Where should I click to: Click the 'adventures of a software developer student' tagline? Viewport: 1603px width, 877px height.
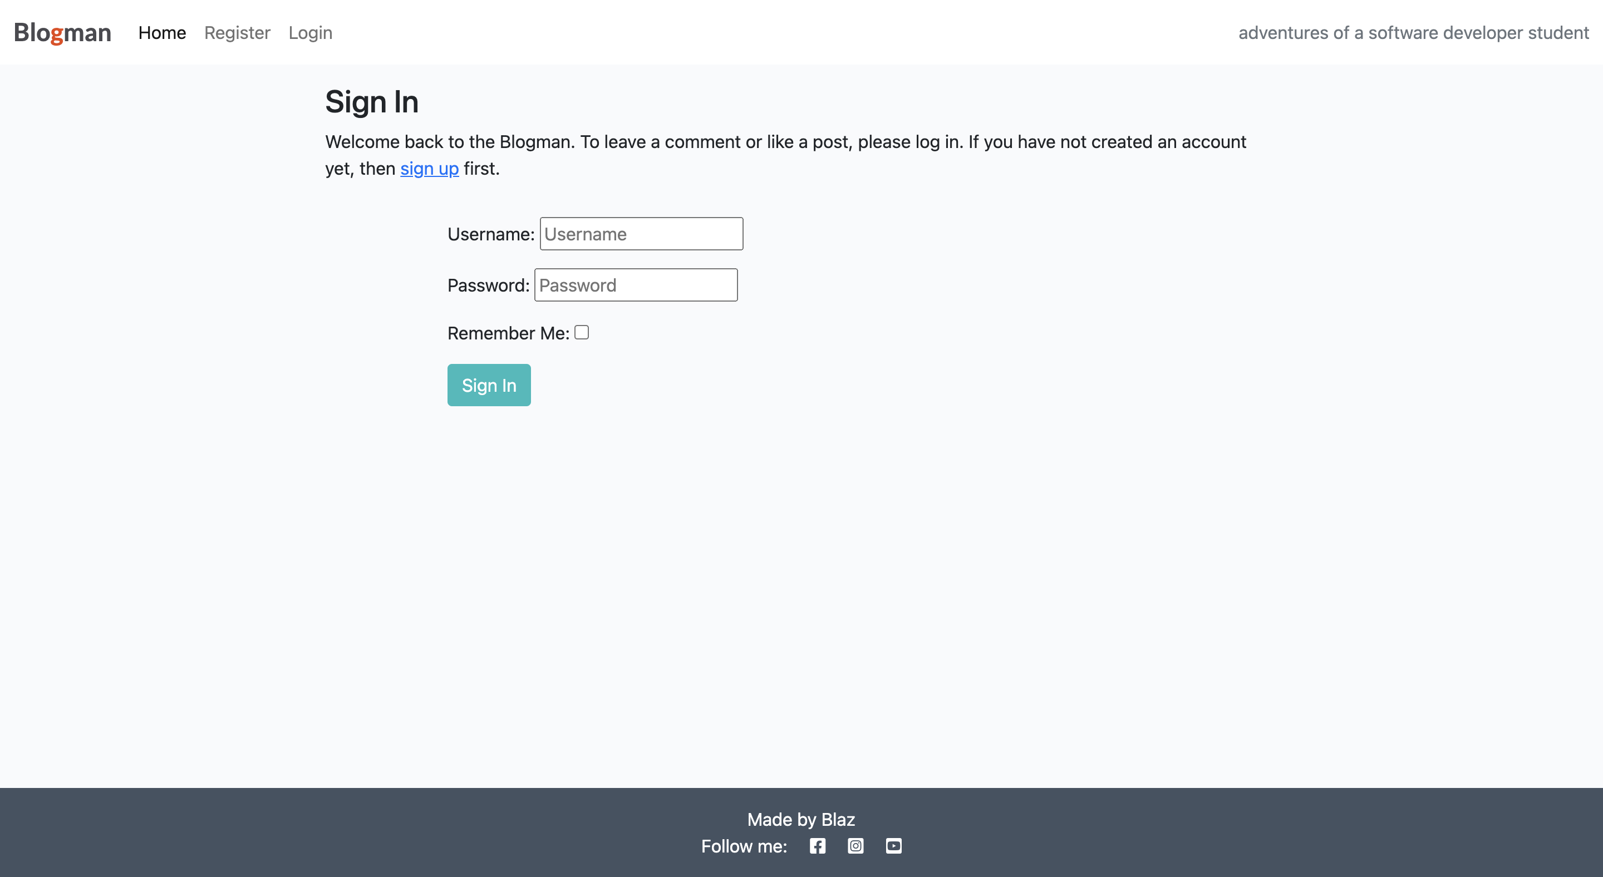coord(1413,32)
